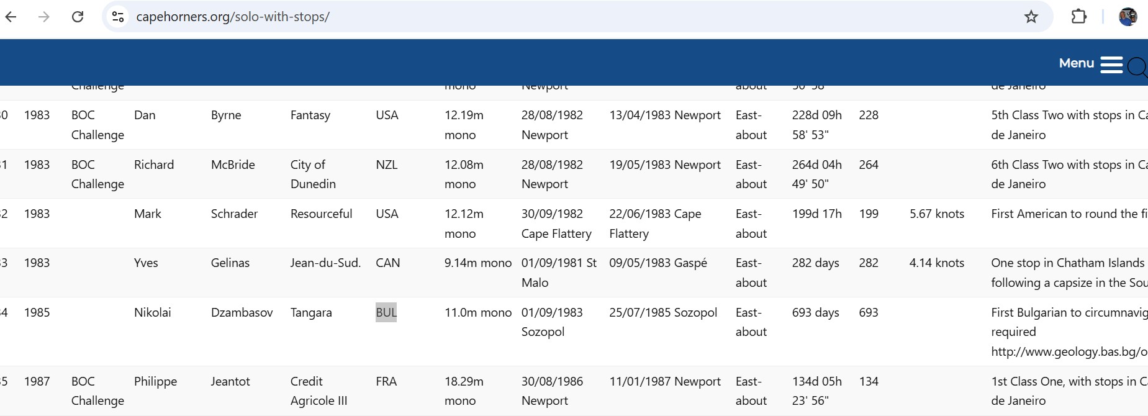Open the hamburger Menu icon
This screenshot has height=416, width=1148.
coord(1111,65)
